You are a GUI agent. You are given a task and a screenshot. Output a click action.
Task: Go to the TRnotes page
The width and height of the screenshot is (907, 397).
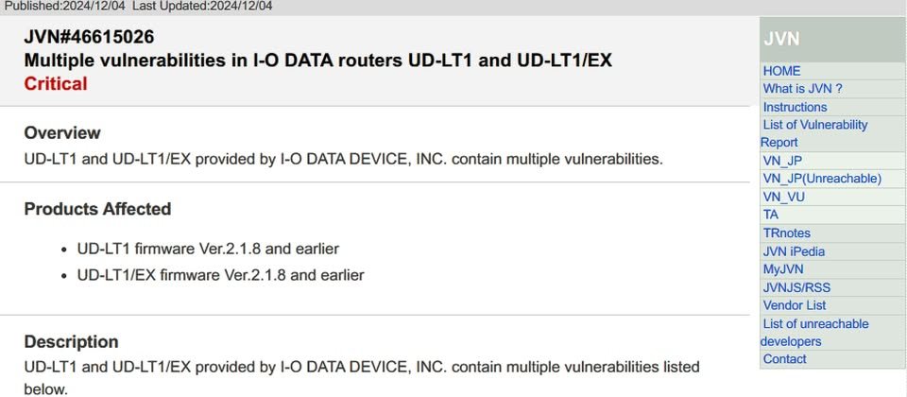click(x=787, y=233)
